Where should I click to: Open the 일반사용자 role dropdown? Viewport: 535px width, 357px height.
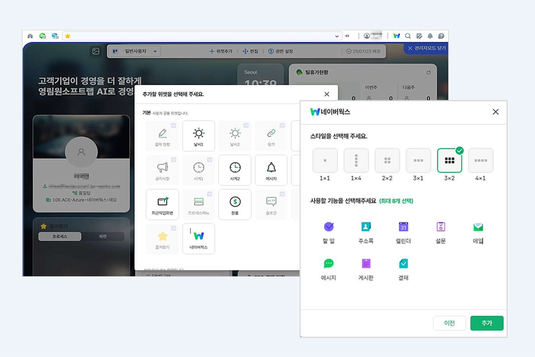(x=135, y=51)
